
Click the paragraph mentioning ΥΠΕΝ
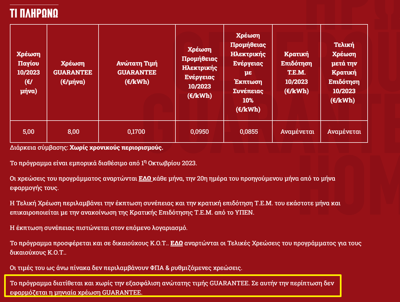(x=175, y=208)
